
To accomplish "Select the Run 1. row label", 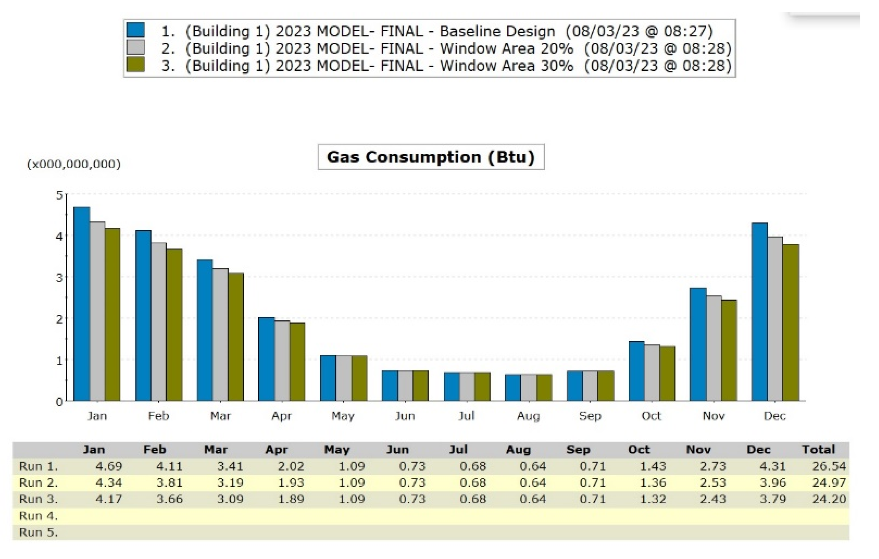I will point(38,466).
